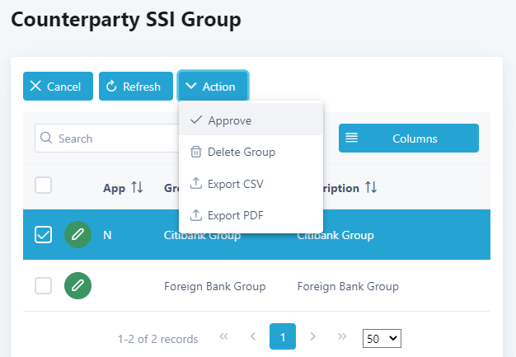The image size is (516, 357).
Task: Click the App column sort arrows
Action: (137, 188)
